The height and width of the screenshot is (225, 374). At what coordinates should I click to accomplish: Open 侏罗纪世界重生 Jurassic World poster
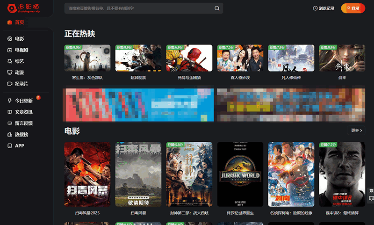point(240,174)
